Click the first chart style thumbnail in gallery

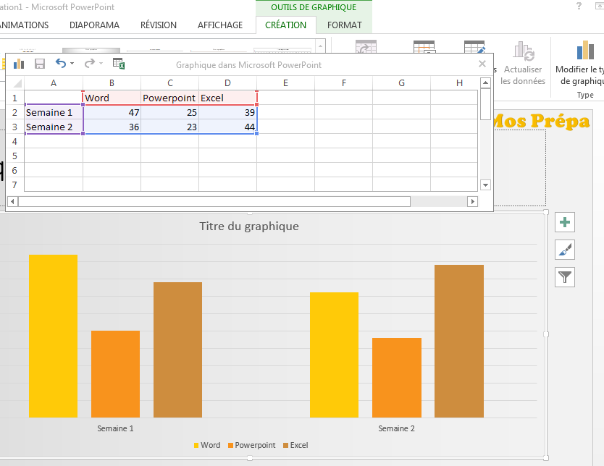point(27,50)
